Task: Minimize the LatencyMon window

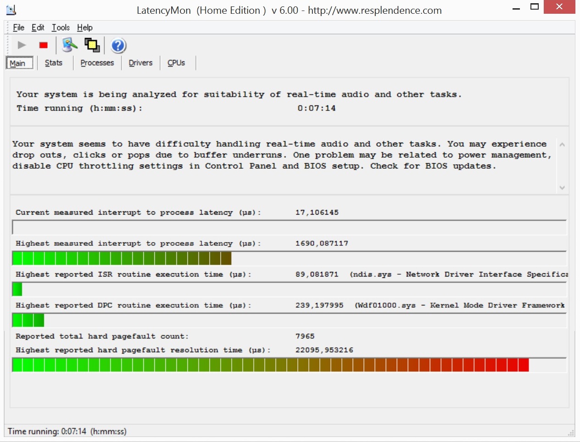Action: 516,8
